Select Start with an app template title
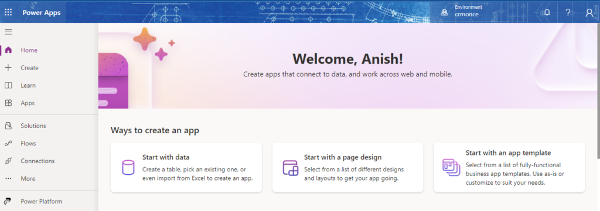Screen dimensions: 600x211 pyautogui.click(x=508, y=153)
